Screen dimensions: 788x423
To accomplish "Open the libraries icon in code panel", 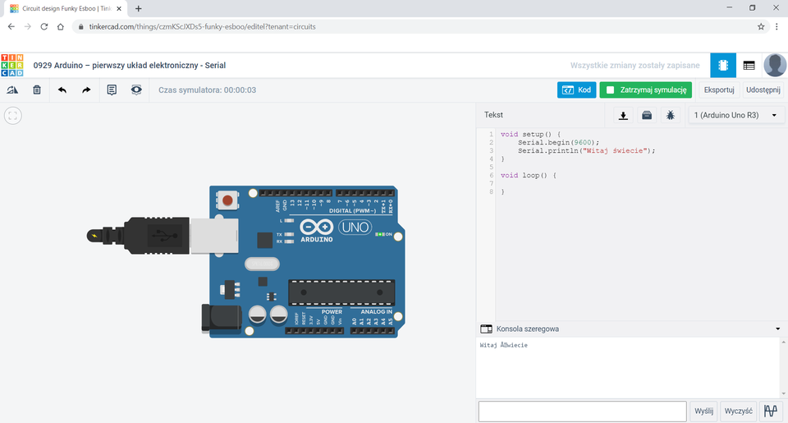I will point(647,115).
